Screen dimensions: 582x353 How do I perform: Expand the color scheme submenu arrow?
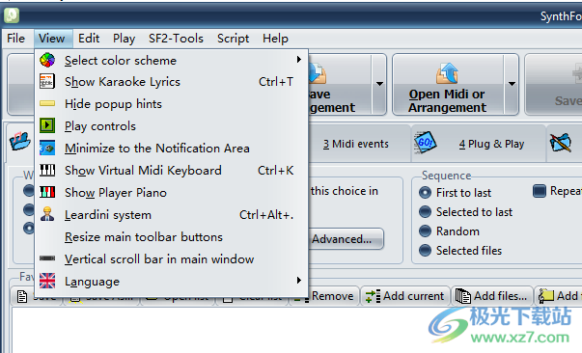click(x=299, y=60)
